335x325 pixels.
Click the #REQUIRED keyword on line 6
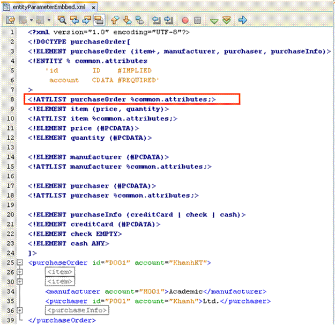[x=137, y=80]
